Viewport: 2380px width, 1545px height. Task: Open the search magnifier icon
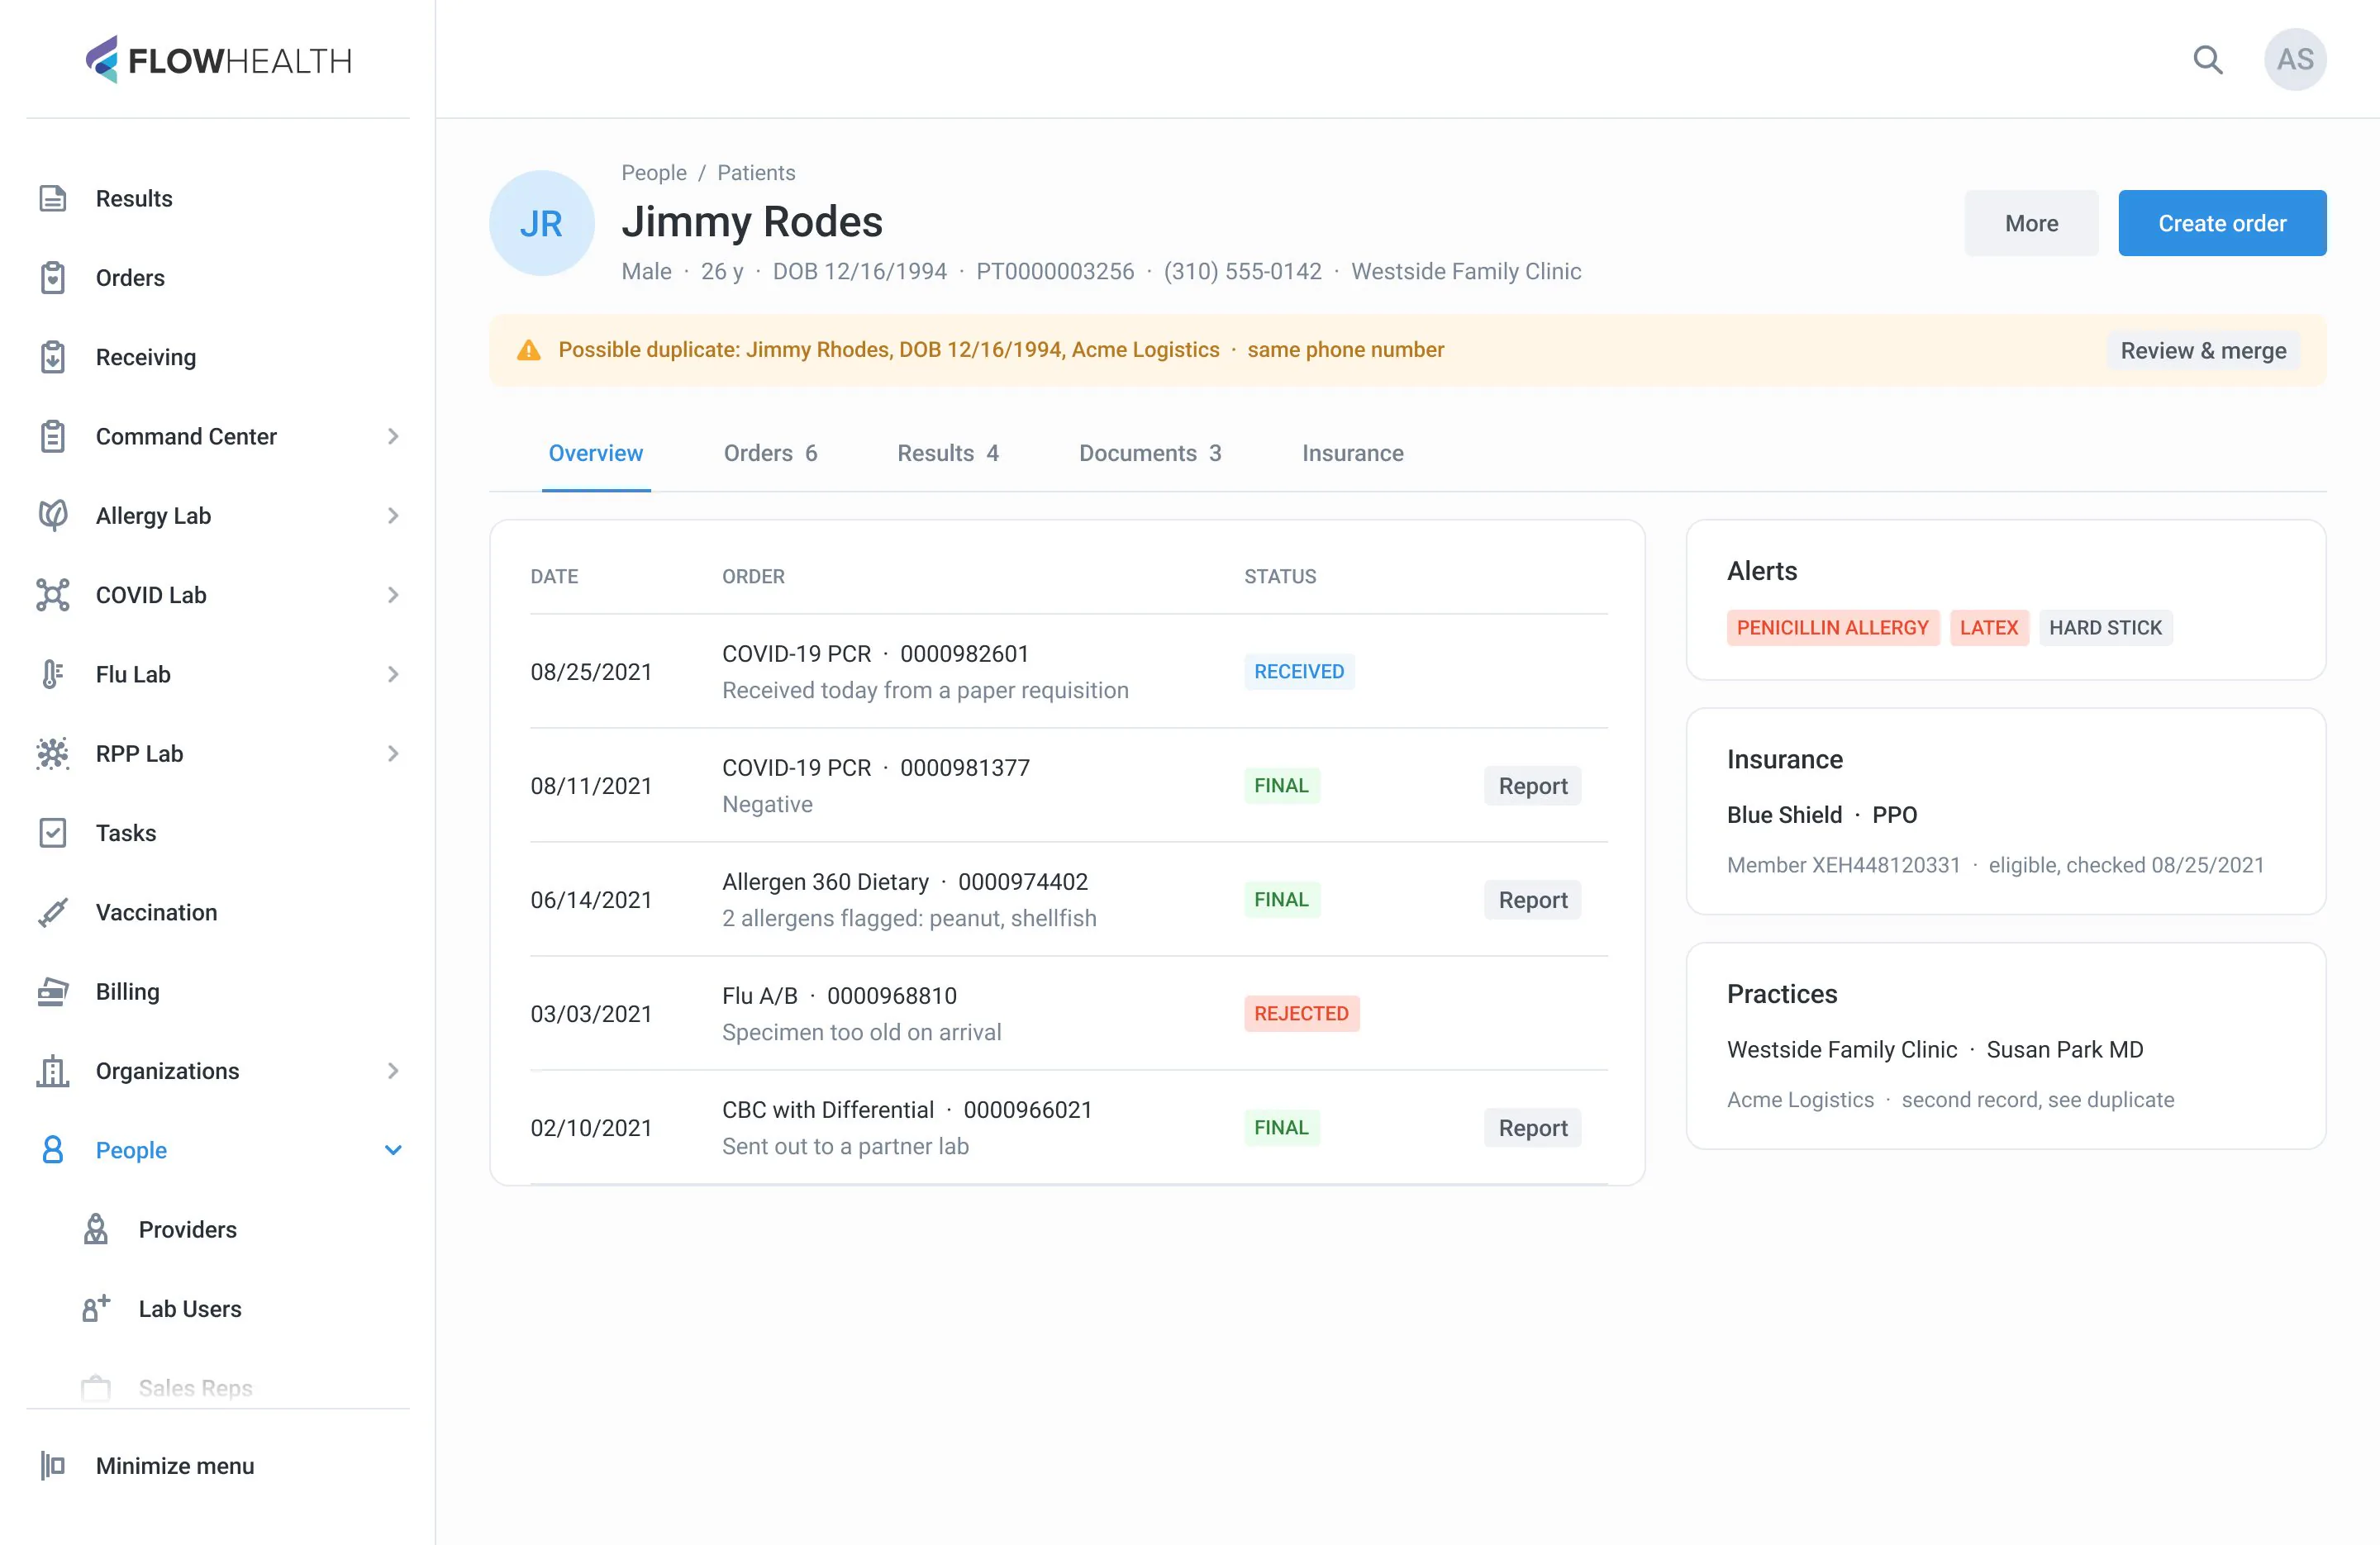coord(2207,60)
